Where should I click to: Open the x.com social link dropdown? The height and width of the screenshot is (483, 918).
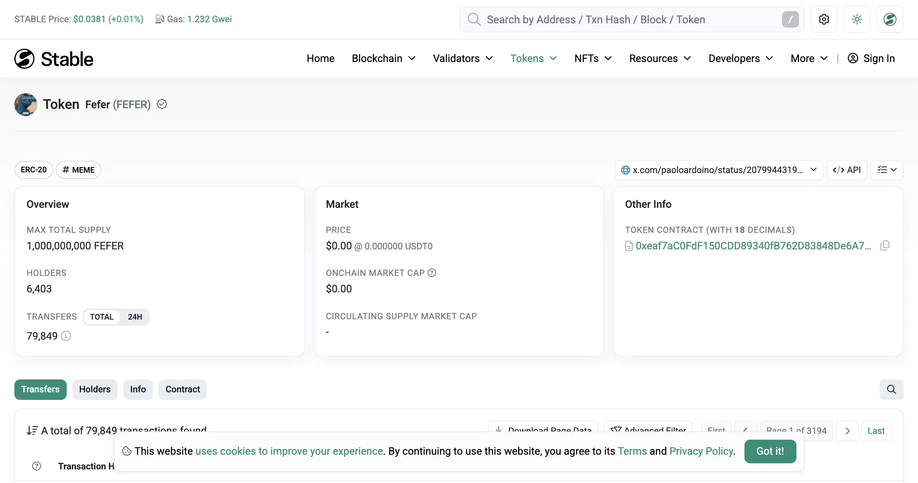pos(719,170)
